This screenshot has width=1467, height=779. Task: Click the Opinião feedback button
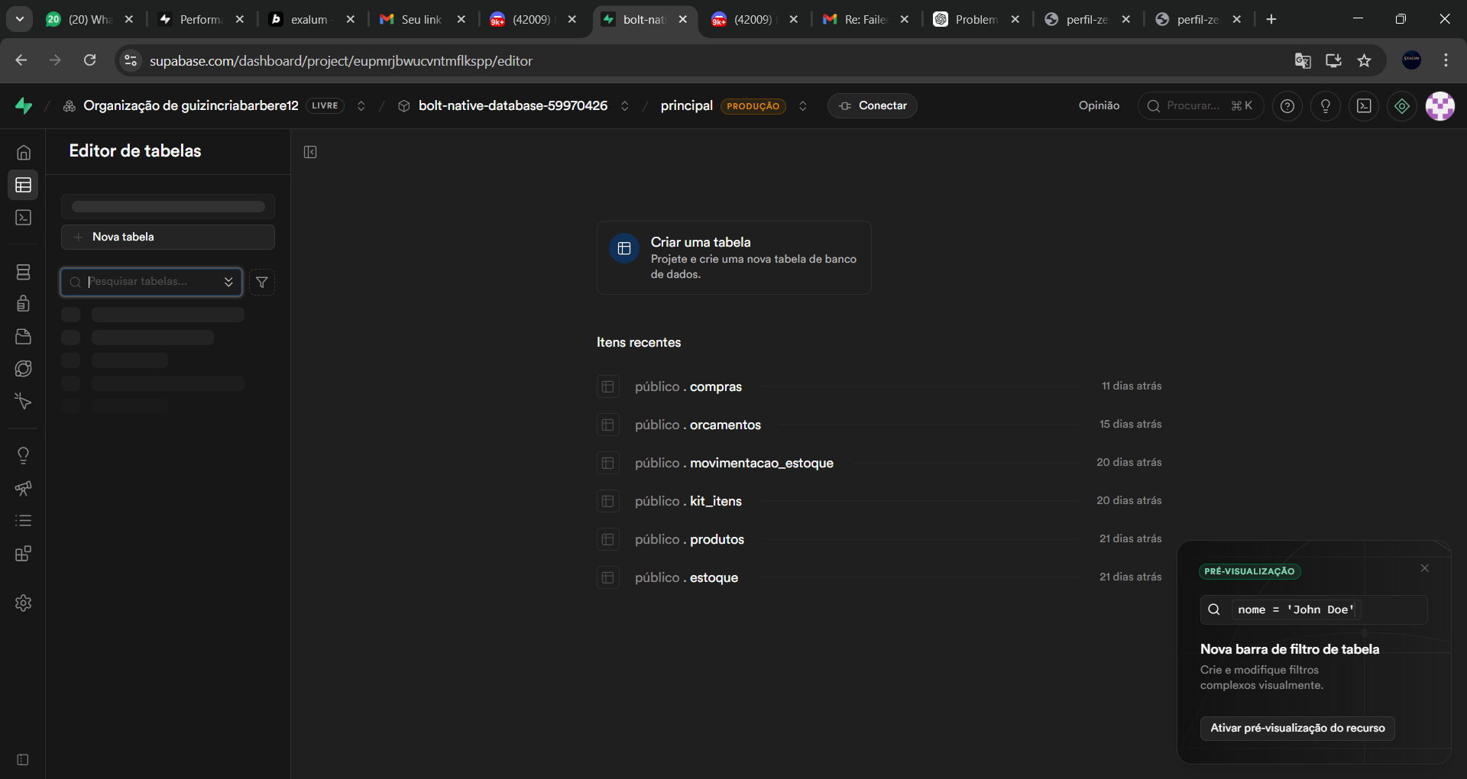(x=1099, y=106)
